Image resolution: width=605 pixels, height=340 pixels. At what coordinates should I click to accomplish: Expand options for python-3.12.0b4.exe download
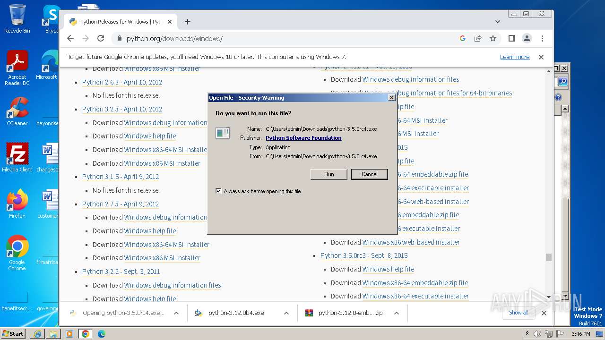286,313
